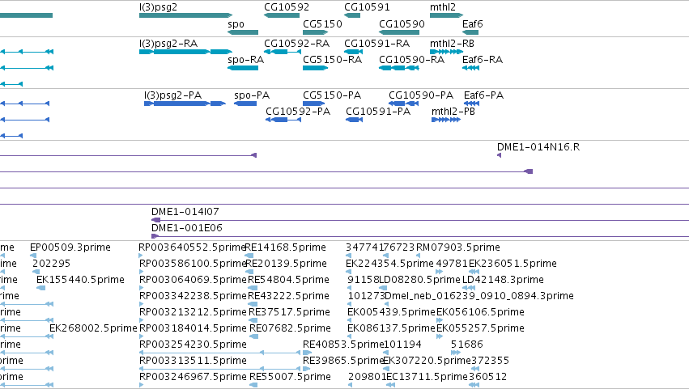Select EST EK236051.5prime
The height and width of the screenshot is (389, 689).
click(x=512, y=264)
